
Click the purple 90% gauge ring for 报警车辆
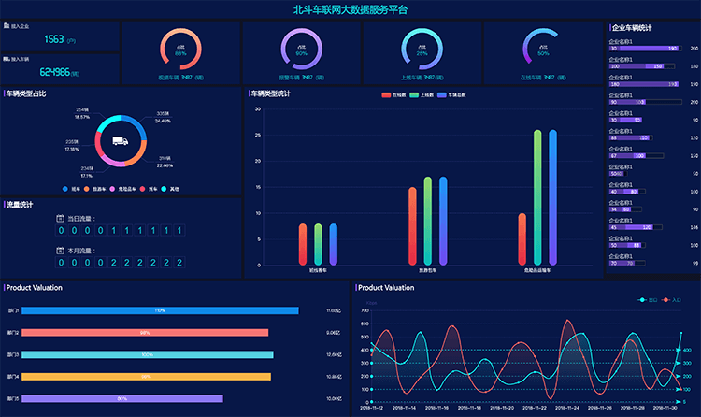[301, 50]
